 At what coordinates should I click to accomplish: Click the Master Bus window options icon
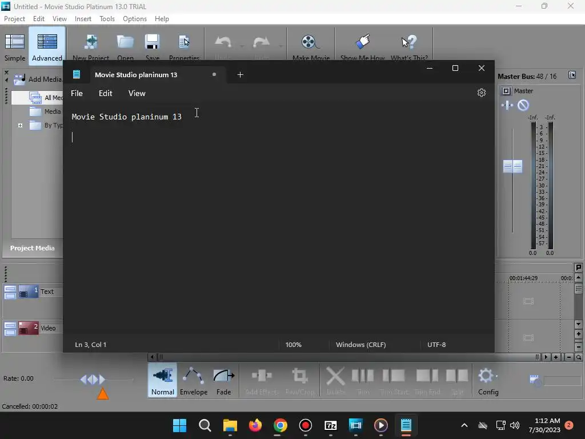[572, 75]
